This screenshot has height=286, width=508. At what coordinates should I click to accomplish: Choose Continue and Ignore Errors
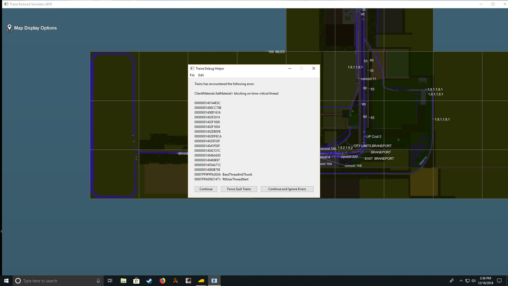[x=287, y=189]
